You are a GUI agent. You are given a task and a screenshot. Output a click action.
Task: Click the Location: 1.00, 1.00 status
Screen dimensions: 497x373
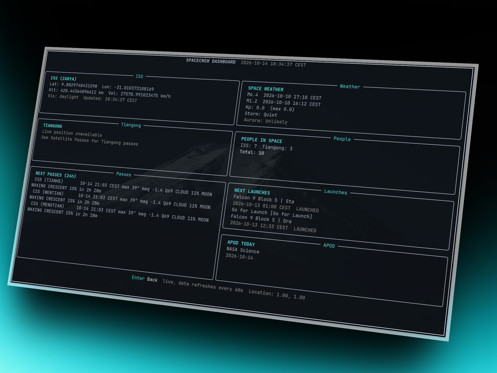[277, 295]
